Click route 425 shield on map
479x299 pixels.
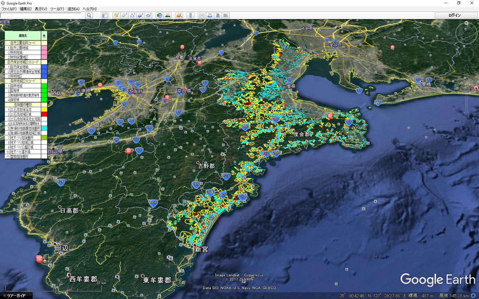point(226,176)
